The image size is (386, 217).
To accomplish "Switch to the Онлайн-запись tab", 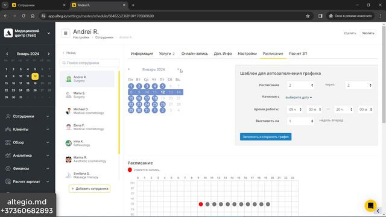I will click(x=195, y=54).
